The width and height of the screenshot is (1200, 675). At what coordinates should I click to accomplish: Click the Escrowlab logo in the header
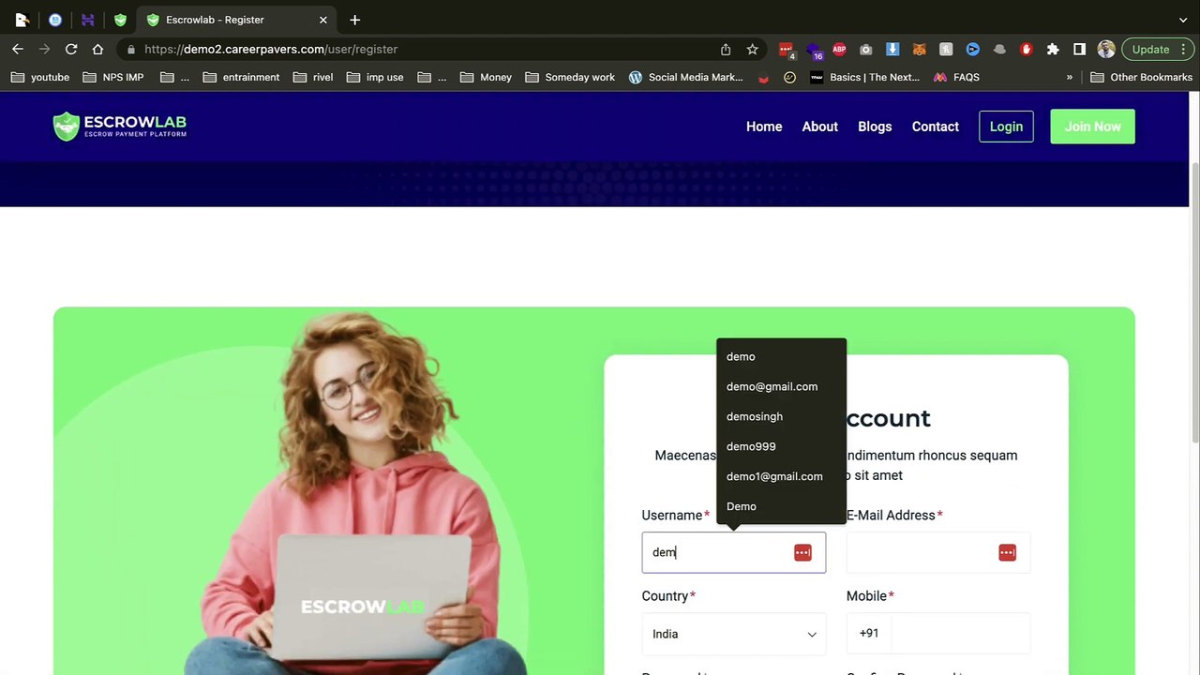[119, 127]
